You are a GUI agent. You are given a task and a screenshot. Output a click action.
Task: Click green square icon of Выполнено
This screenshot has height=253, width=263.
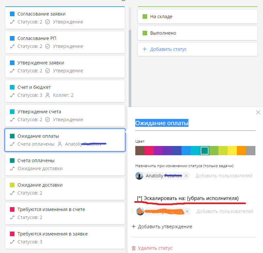[x=145, y=33]
